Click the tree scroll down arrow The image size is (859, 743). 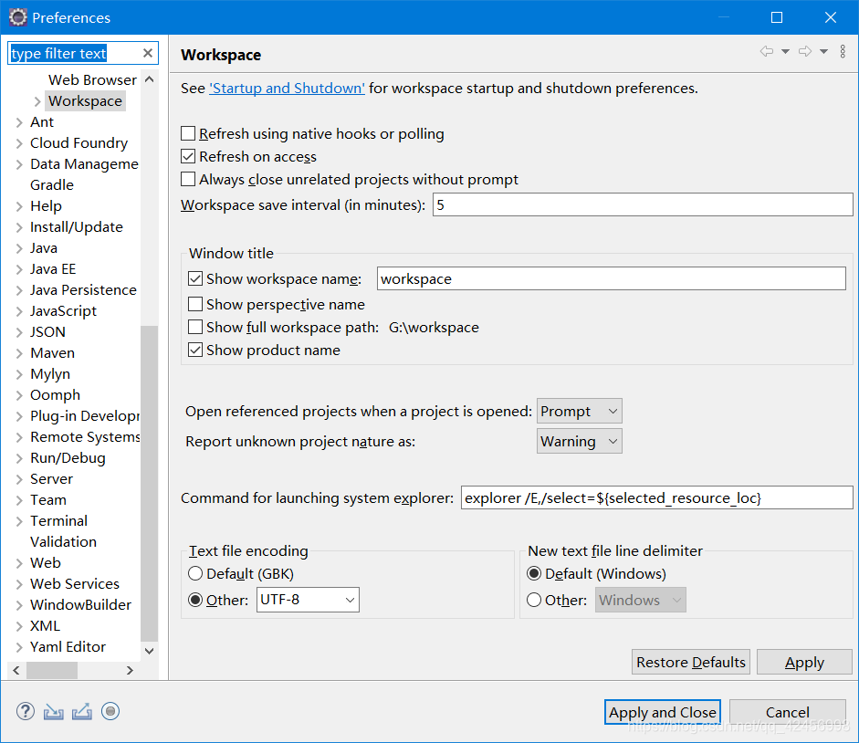(x=149, y=651)
